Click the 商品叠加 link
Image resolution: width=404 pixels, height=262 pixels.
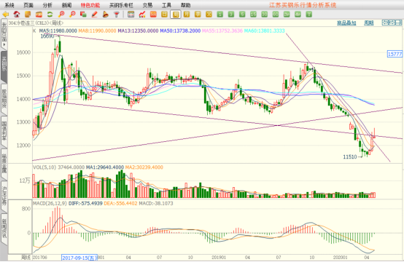pyautogui.click(x=346, y=23)
